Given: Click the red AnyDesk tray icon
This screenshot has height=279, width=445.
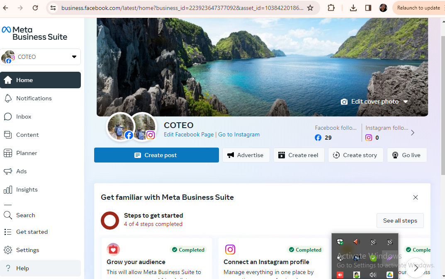Looking at the screenshot, I should click(340, 275).
